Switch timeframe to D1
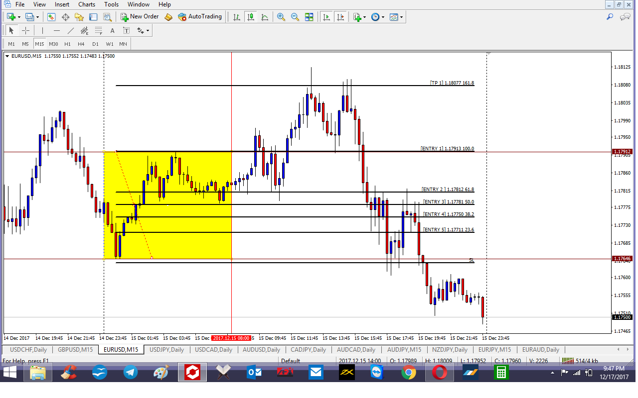 click(95, 44)
